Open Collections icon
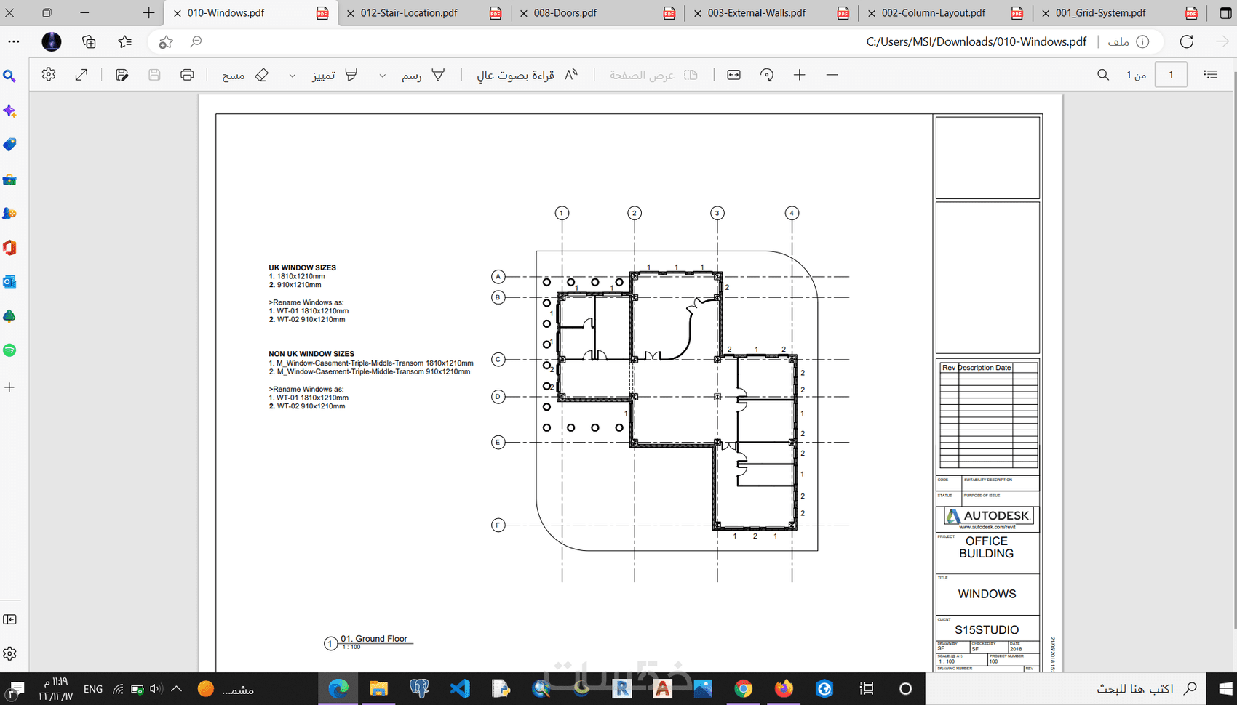1237x705 pixels. click(x=89, y=41)
